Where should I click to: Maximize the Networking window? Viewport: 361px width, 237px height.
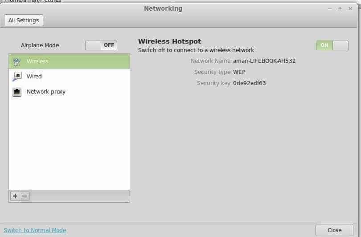click(340, 9)
